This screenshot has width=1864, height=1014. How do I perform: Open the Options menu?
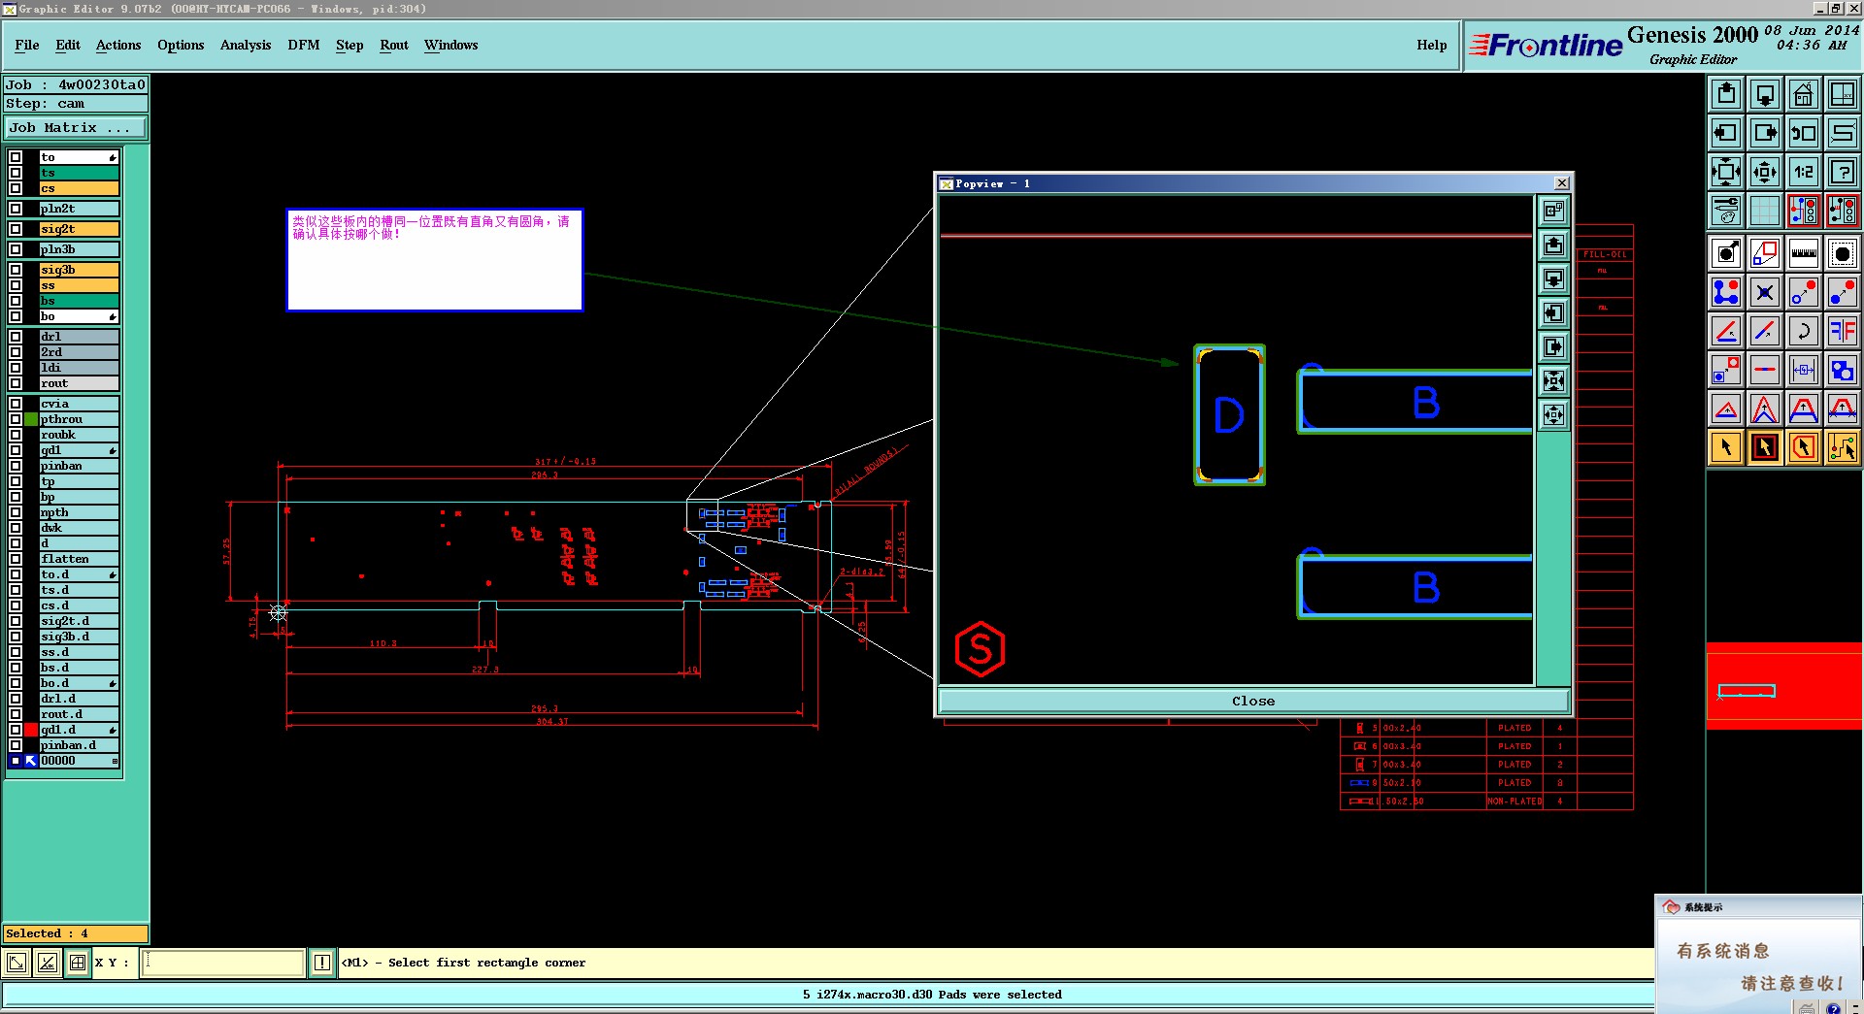[181, 45]
